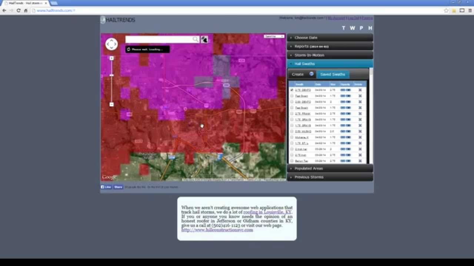Click the storm cloud icon beside the search box
Screen dimensions: 474x266
pos(204,39)
